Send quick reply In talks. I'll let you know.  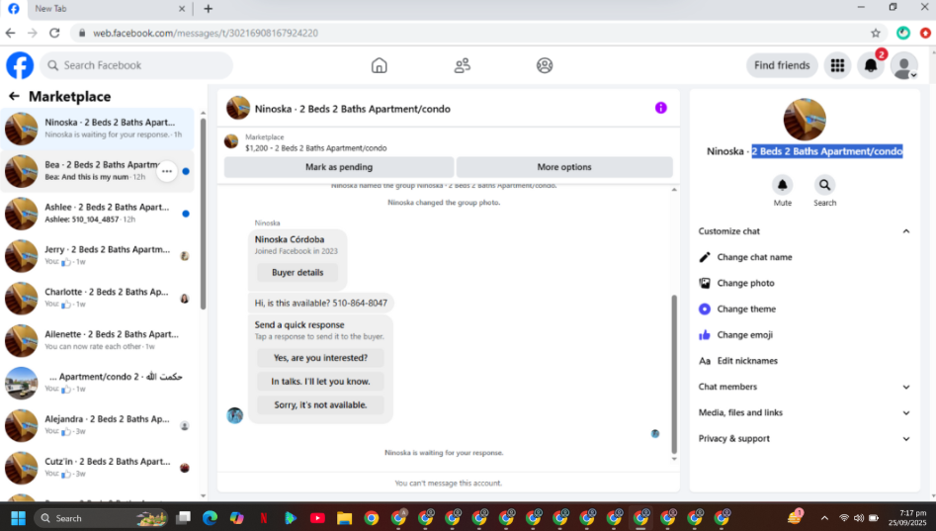tap(320, 381)
